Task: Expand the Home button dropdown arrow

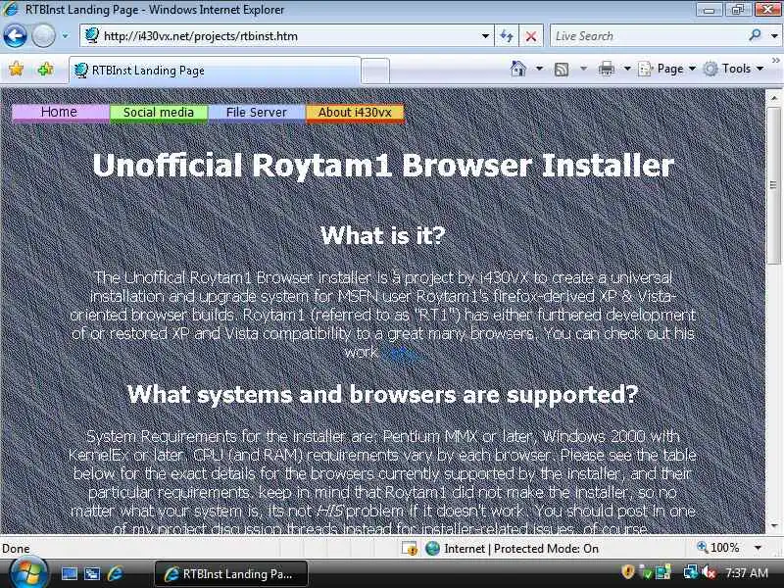Action: point(540,69)
